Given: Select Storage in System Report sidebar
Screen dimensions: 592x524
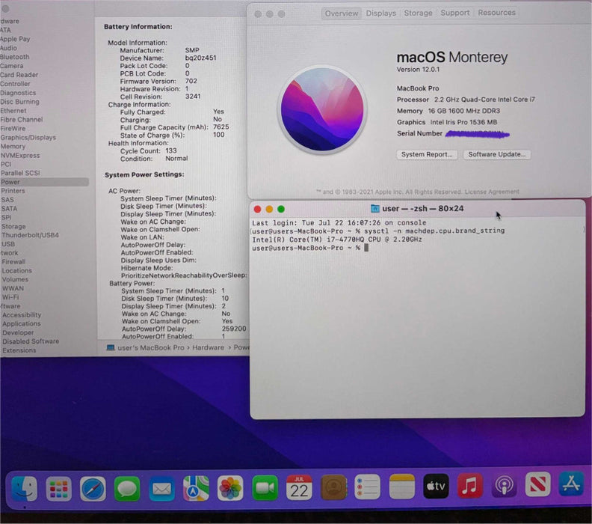Looking at the screenshot, I should 13,227.
